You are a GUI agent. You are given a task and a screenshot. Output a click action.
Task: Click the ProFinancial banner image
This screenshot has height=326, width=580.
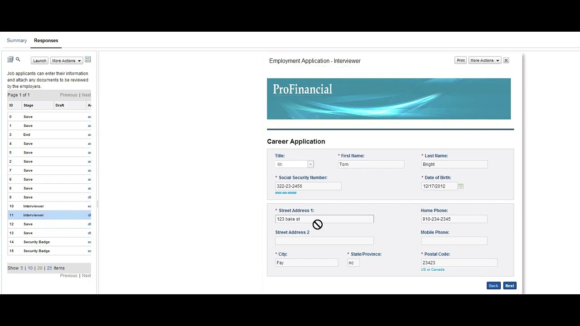[389, 99]
